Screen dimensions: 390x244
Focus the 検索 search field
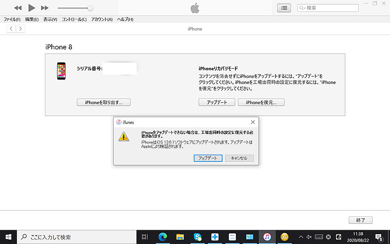pos(328,8)
